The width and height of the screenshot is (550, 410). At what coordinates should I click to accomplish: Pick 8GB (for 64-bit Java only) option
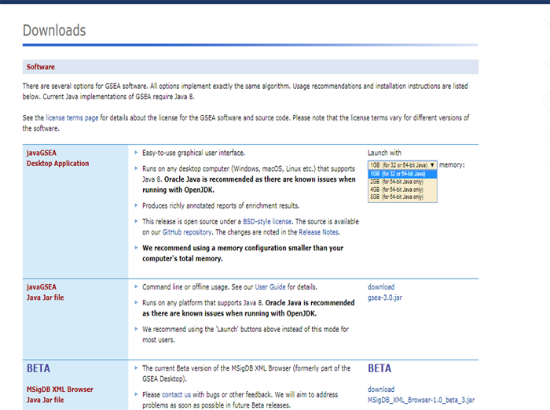402,197
